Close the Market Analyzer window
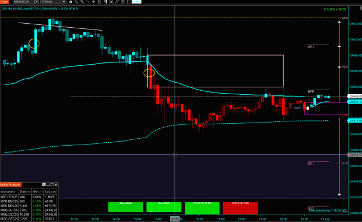The height and width of the screenshot is (222, 362). [56, 184]
